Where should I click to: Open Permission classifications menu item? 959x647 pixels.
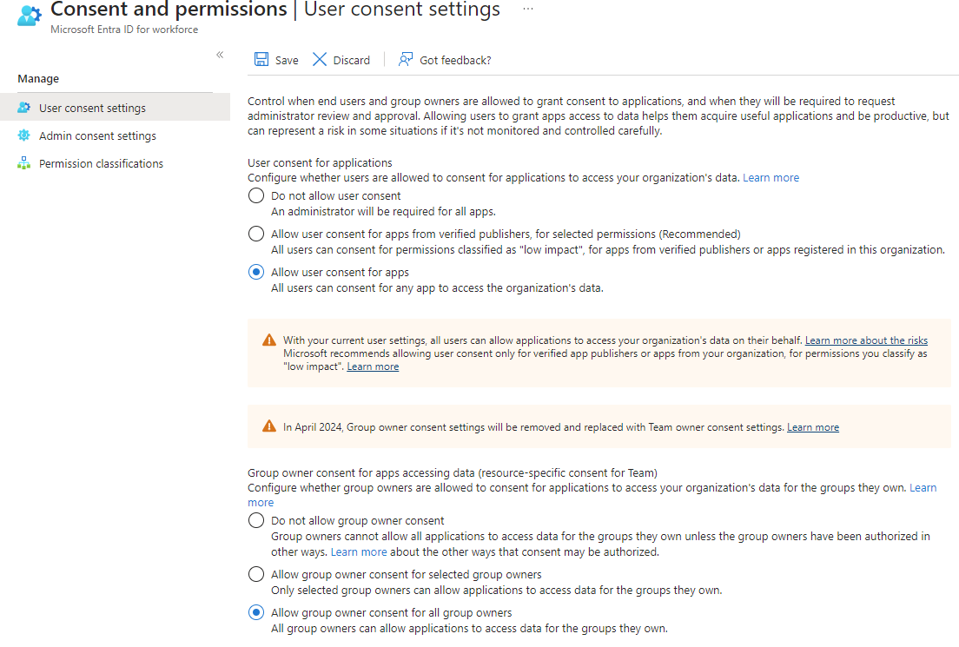click(101, 163)
